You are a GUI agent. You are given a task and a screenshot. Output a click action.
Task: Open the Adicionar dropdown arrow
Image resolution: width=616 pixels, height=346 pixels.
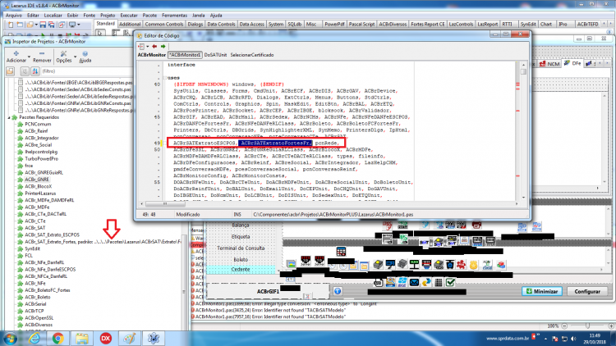pyautogui.click(x=29, y=57)
